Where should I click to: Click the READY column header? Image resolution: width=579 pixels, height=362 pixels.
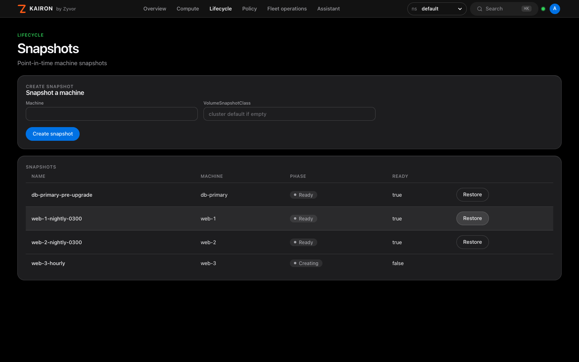[x=400, y=176]
